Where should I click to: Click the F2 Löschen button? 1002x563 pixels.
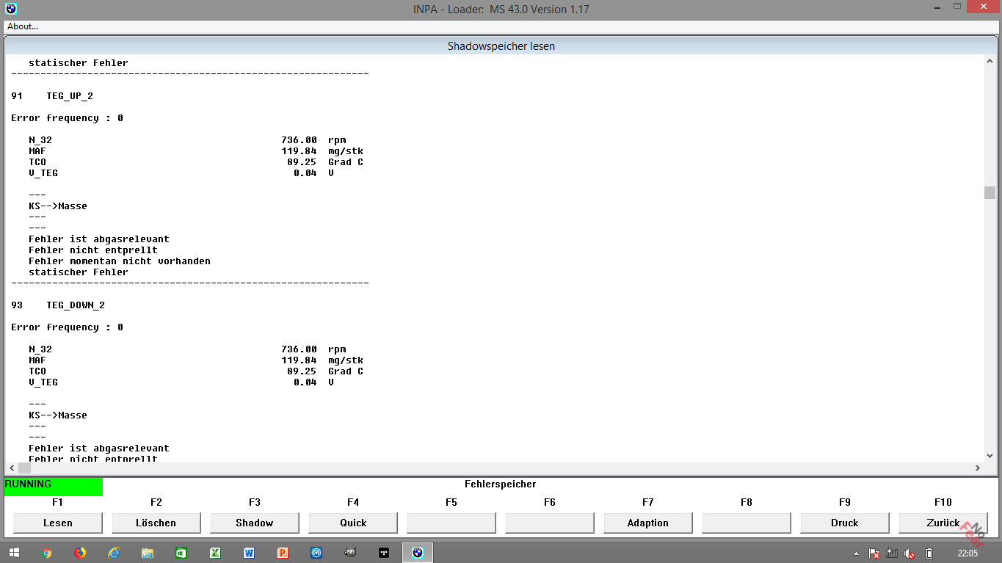click(x=156, y=523)
